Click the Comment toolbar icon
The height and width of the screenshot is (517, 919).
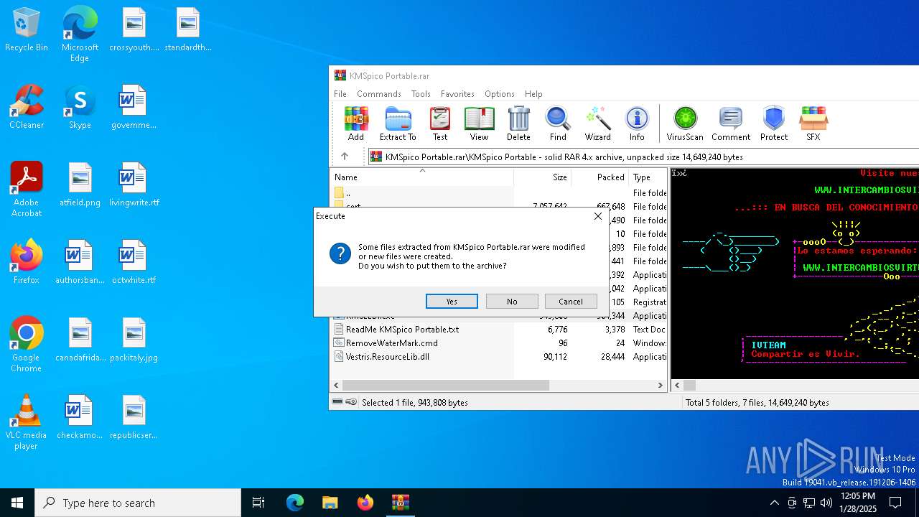pyautogui.click(x=731, y=124)
